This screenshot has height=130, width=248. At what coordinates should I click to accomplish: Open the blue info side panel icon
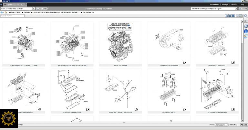tap(246, 31)
